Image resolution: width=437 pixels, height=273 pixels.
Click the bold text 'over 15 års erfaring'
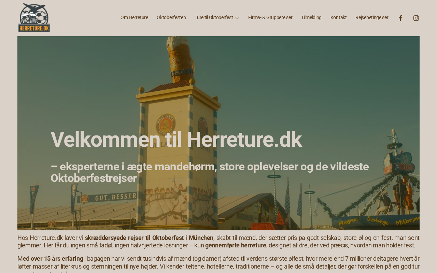57,259
